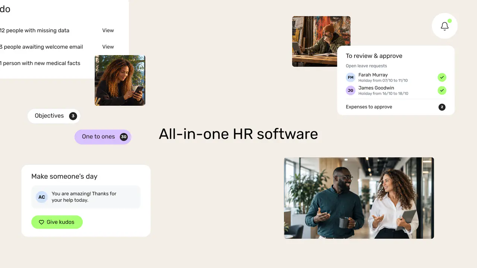
Task: Click the Objectives count badge showing 3
Action: click(73, 116)
